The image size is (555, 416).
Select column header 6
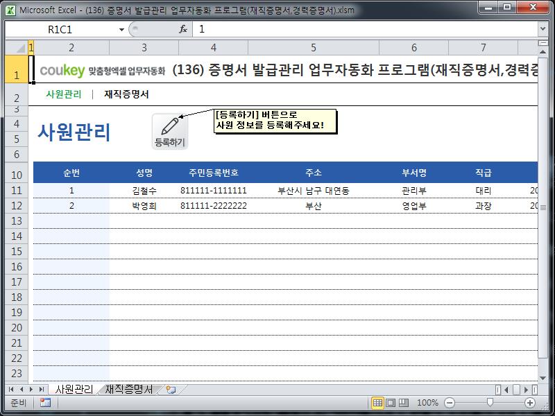[413, 47]
